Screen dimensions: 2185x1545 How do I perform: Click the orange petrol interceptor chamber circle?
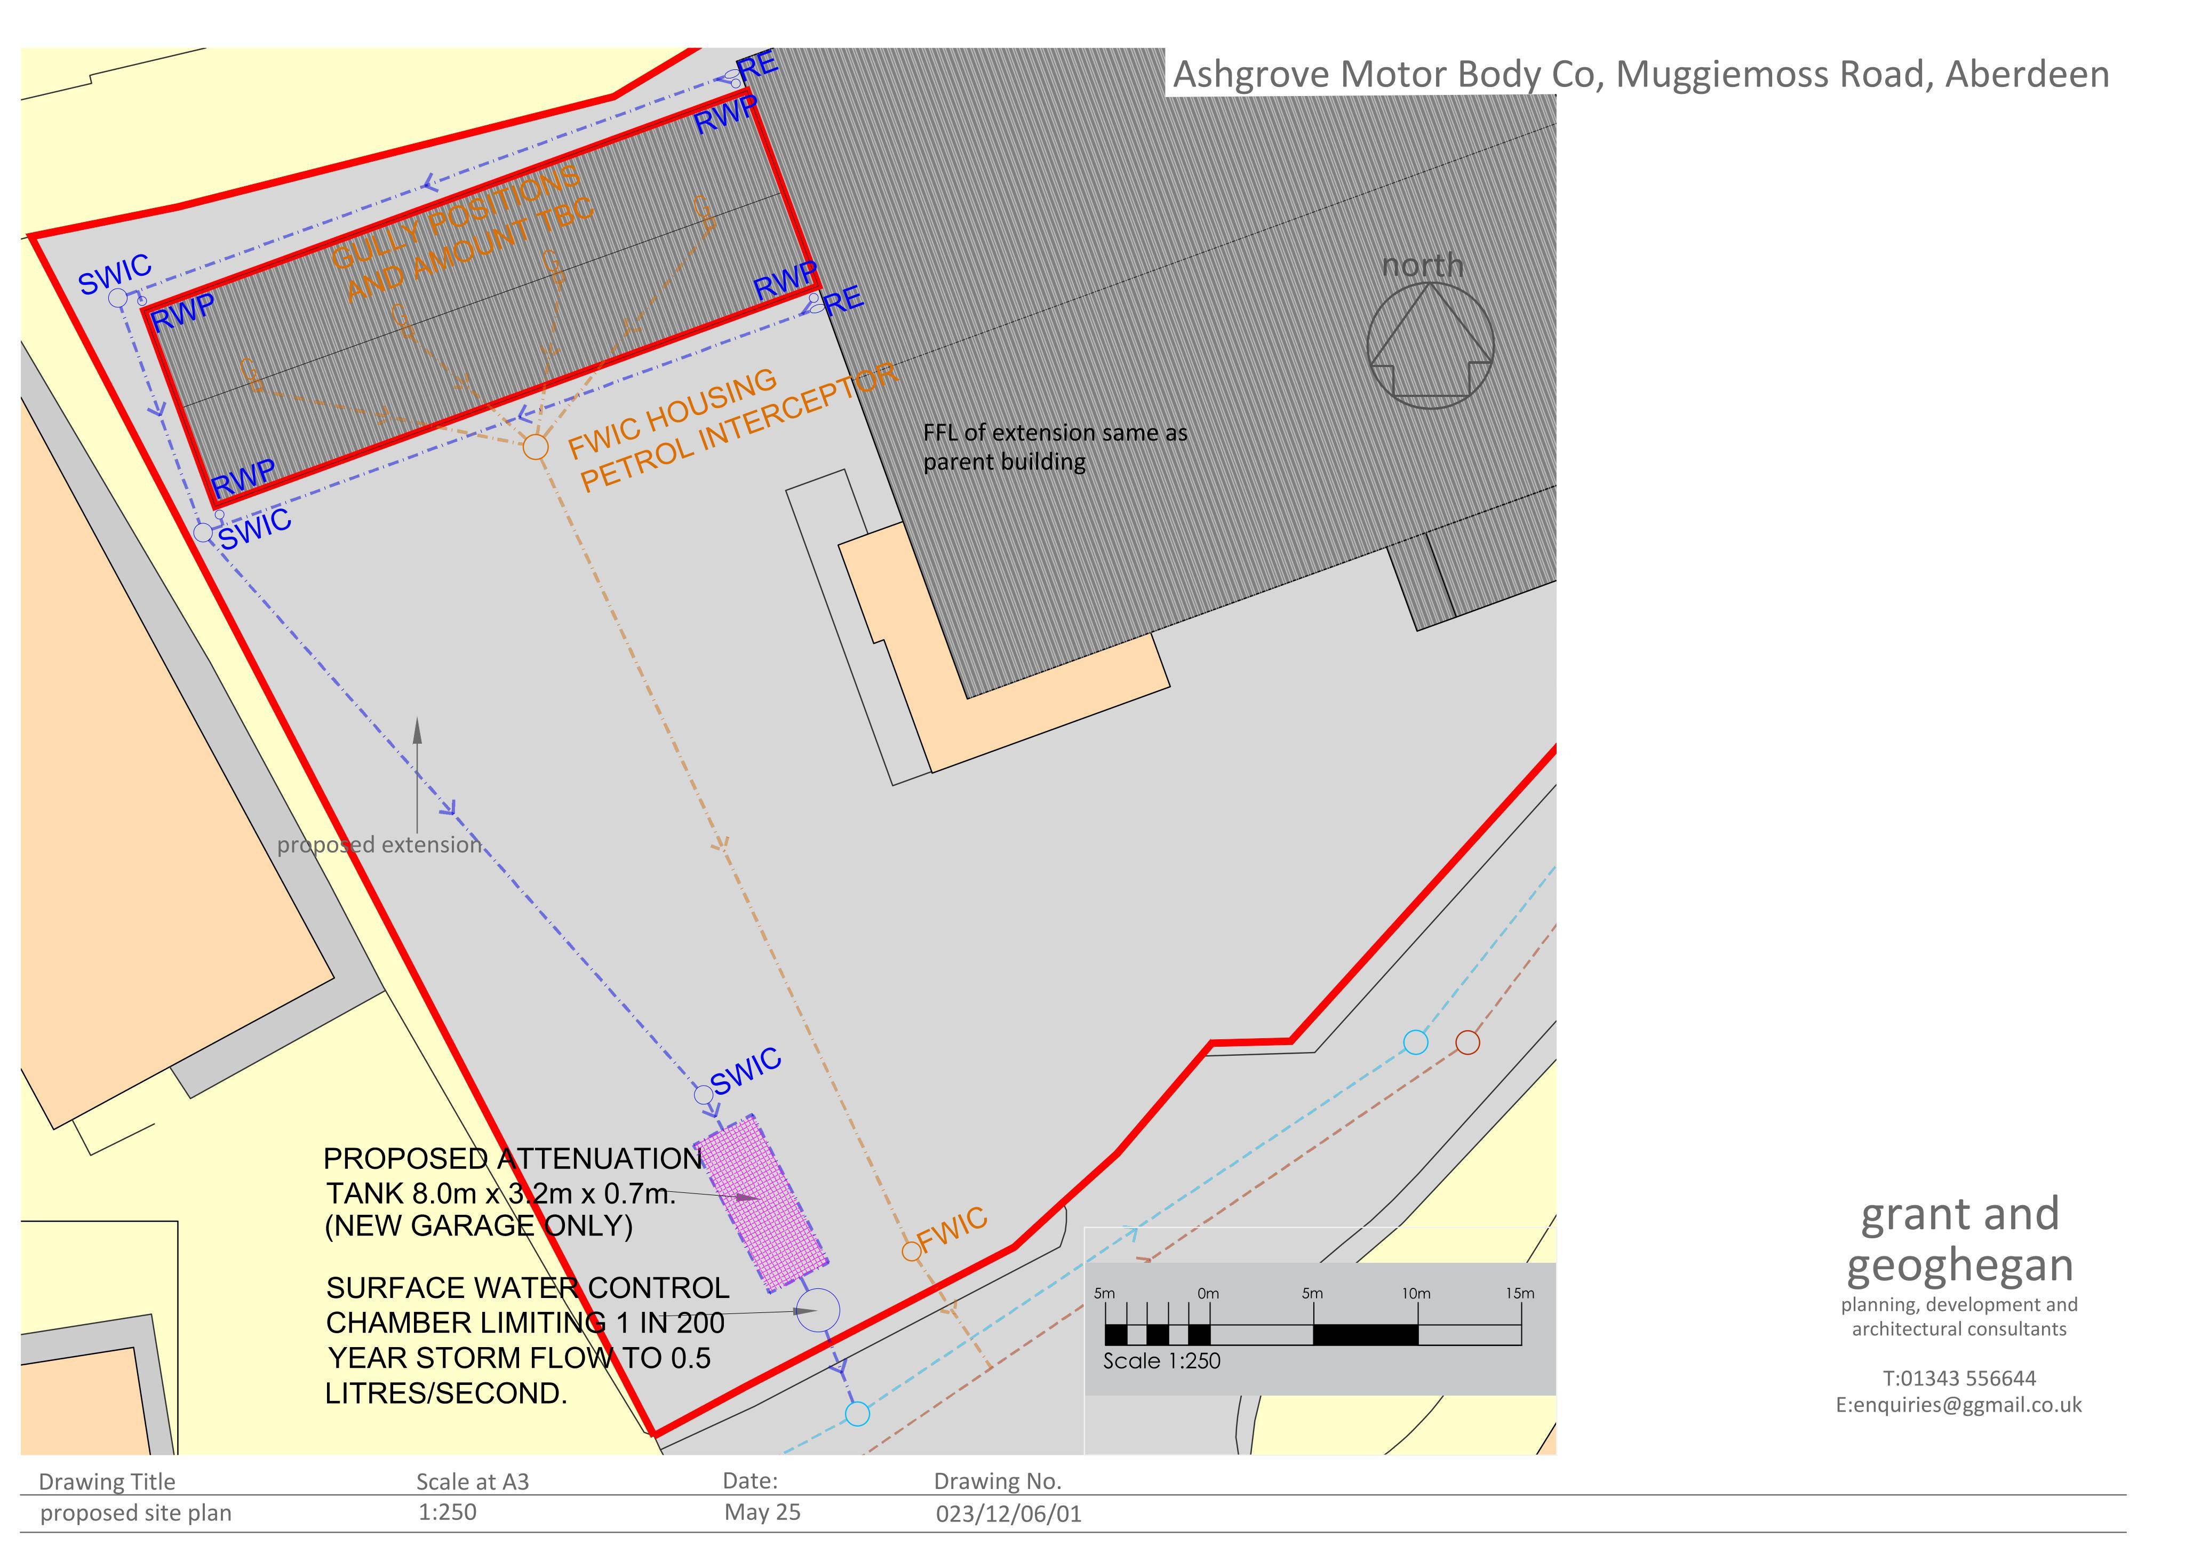(x=536, y=447)
